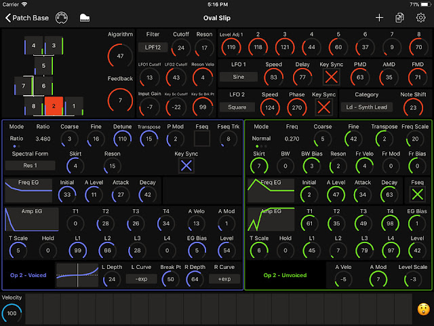Toggle LFO 1 Key Sync
Screen dimensions: 434x326
tap(331, 77)
